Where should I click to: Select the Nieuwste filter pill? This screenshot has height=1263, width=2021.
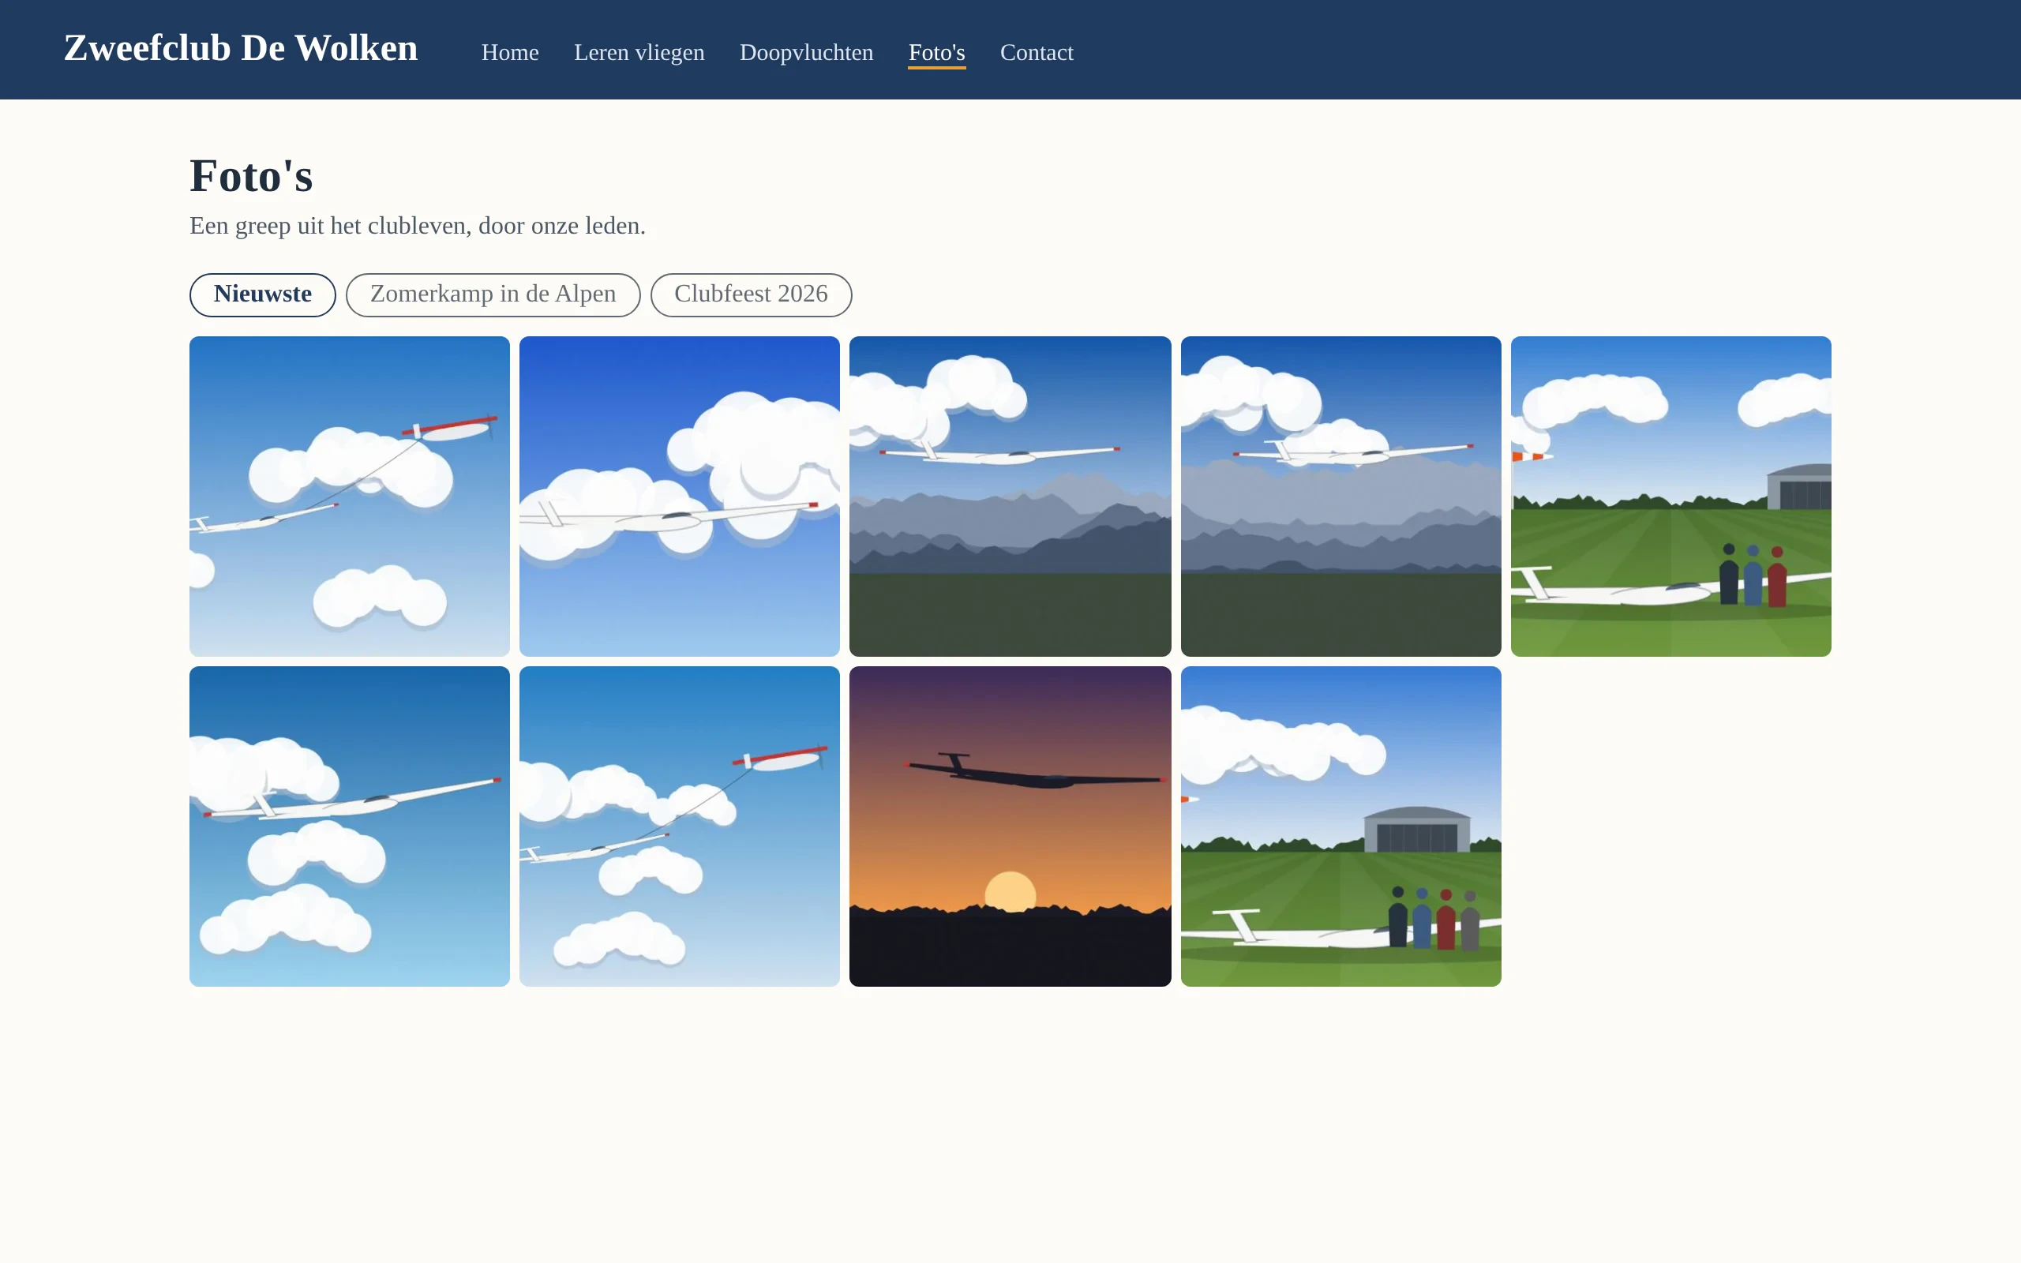tap(262, 294)
